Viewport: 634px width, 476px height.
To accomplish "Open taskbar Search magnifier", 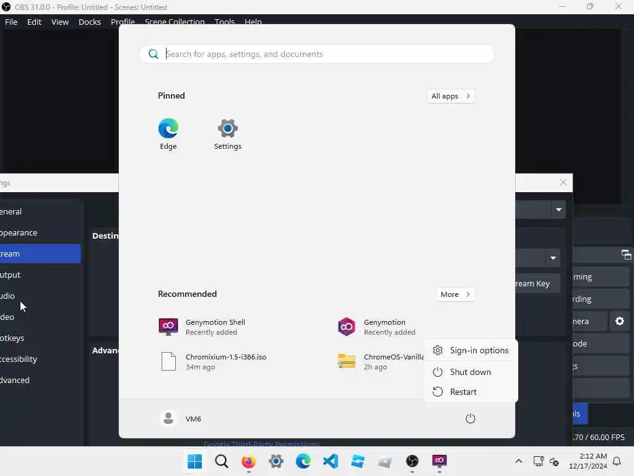I will [222, 461].
